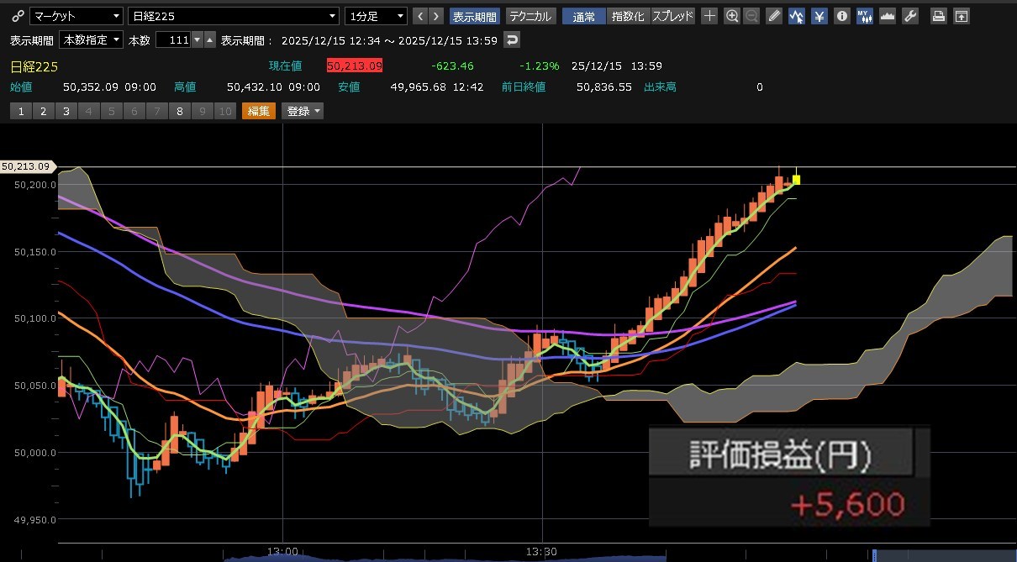This screenshot has height=562, width=1017.
Task: Select chart preset tab 8
Action: pyautogui.click(x=179, y=111)
